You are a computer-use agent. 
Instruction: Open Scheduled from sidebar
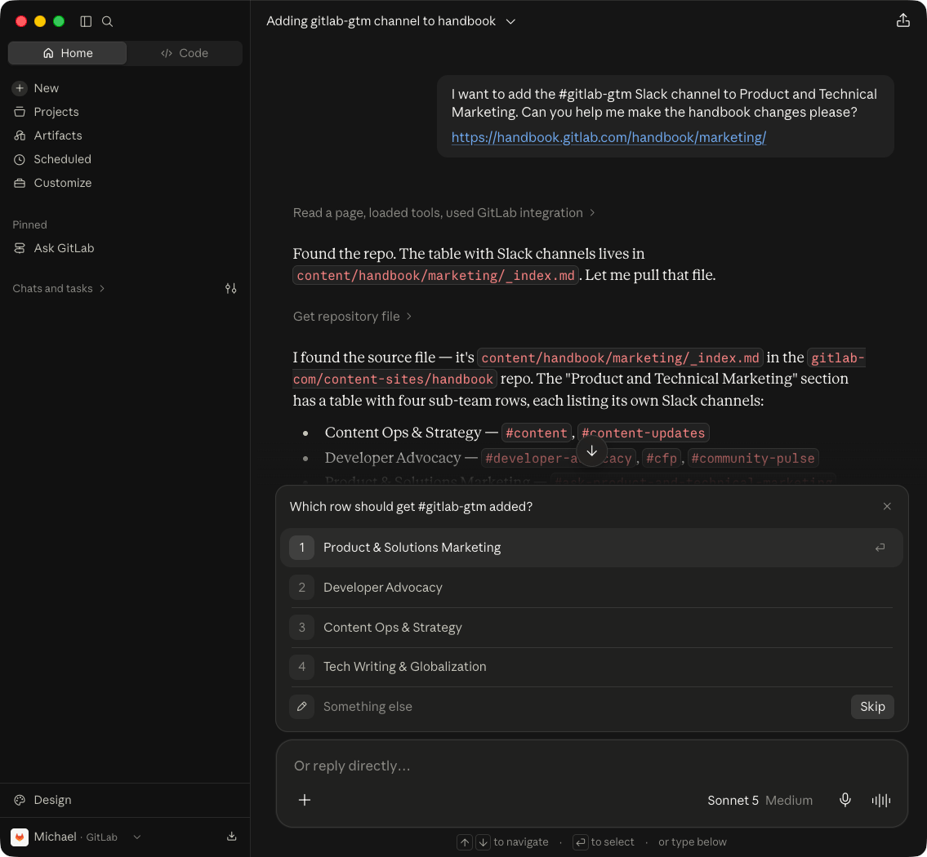(62, 159)
